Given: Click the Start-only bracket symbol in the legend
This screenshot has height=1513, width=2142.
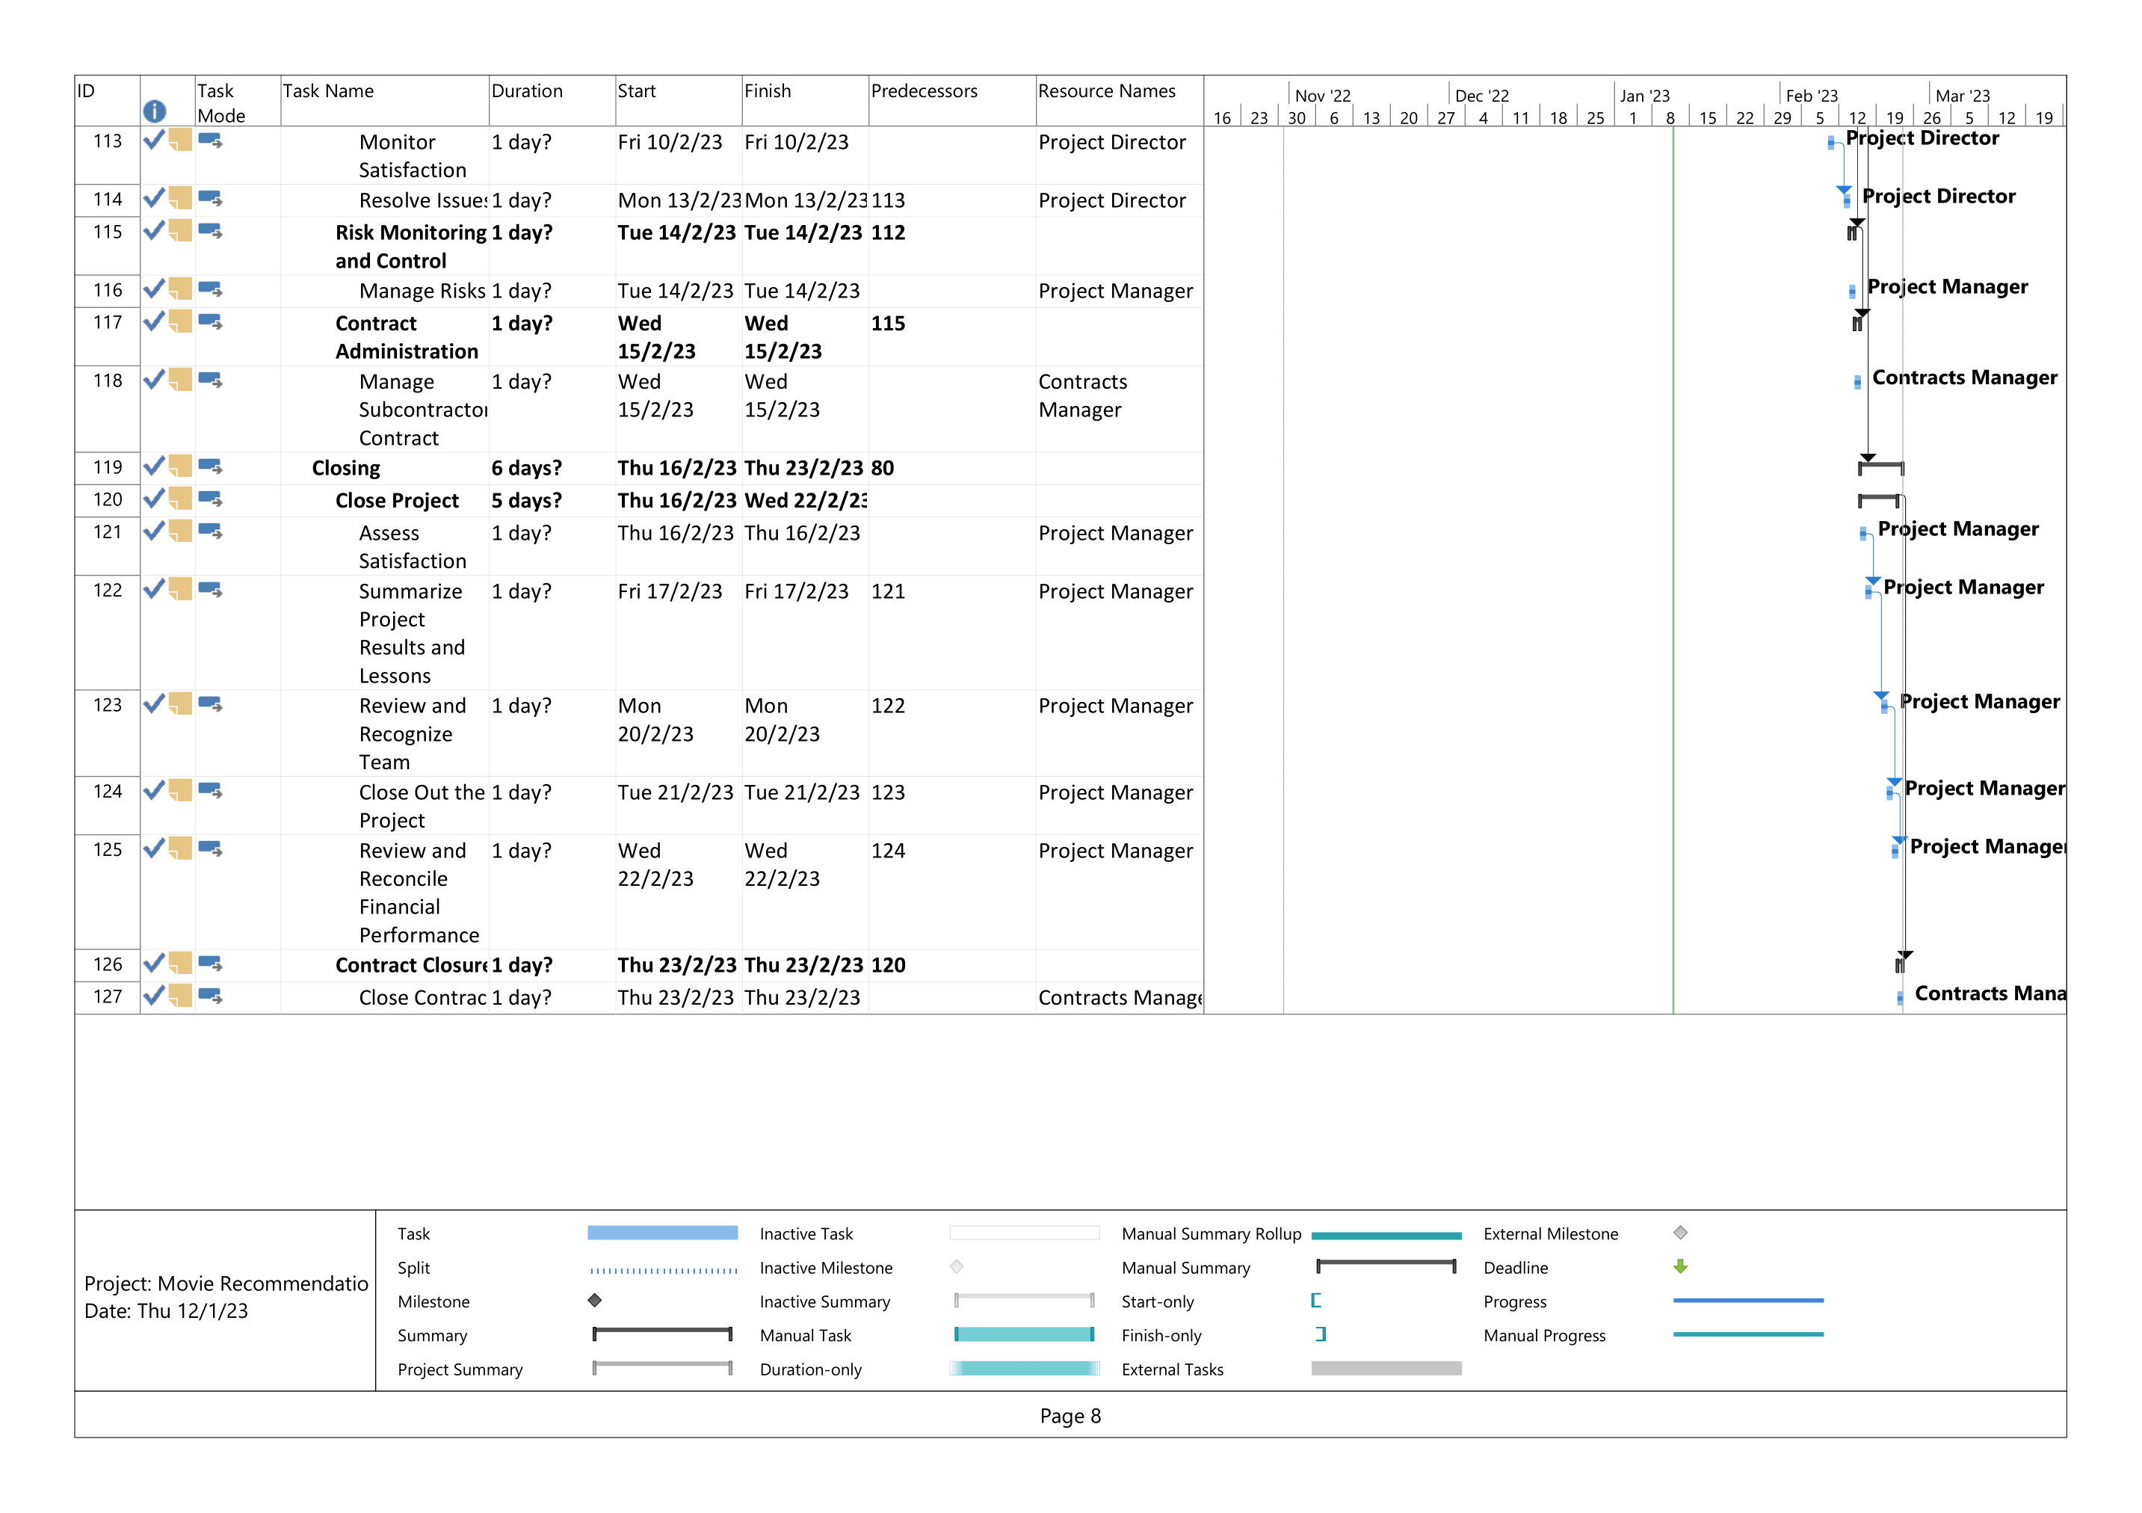Looking at the screenshot, I should pos(1318,1301).
